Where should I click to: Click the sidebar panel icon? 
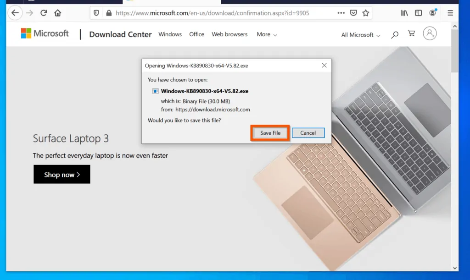[x=418, y=13]
